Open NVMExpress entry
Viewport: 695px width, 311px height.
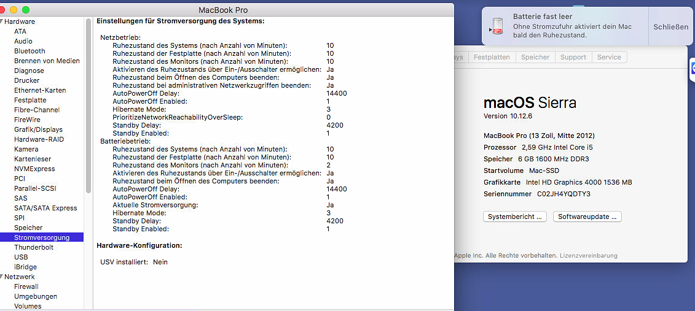(34, 169)
